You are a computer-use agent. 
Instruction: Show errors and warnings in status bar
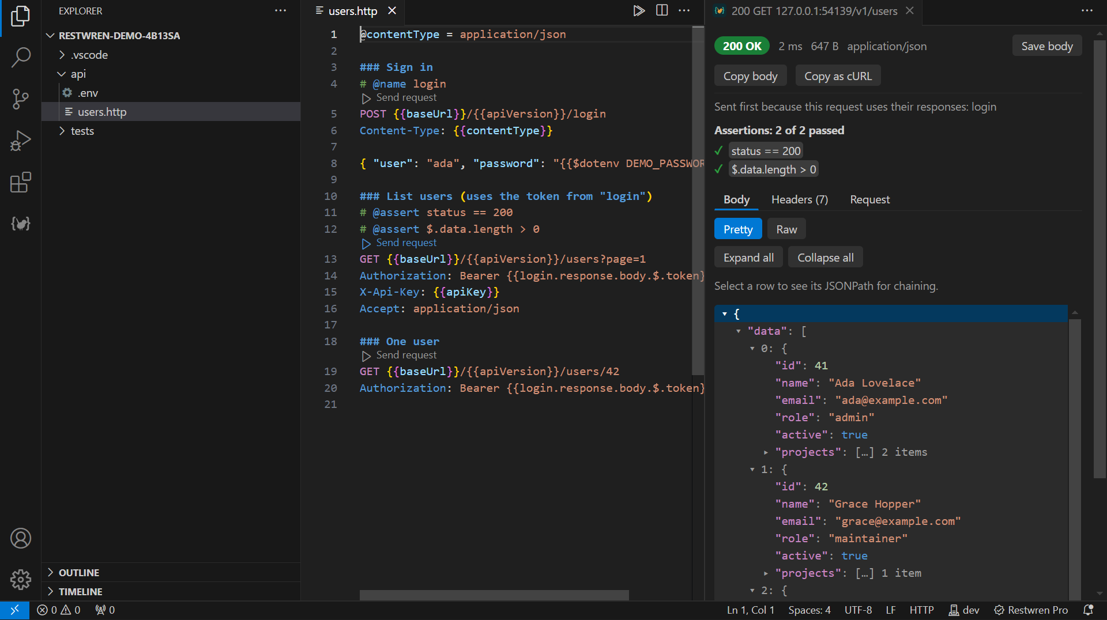[59, 610]
